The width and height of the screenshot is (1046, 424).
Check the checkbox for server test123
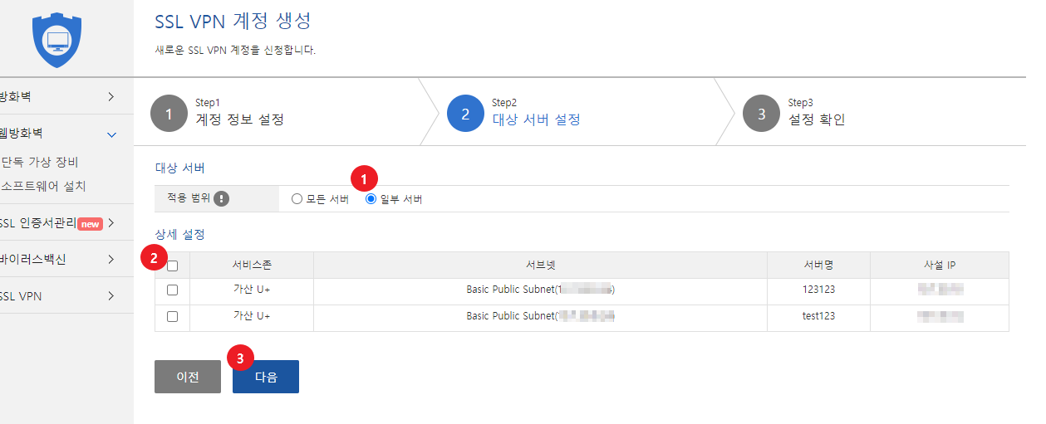point(173,316)
